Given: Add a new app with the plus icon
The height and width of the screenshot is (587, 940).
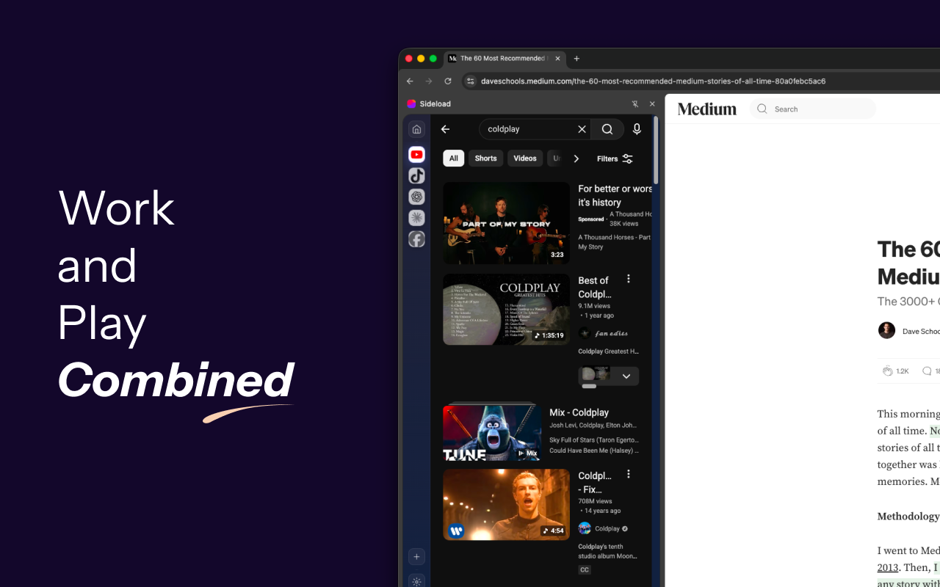Looking at the screenshot, I should coord(416,556).
